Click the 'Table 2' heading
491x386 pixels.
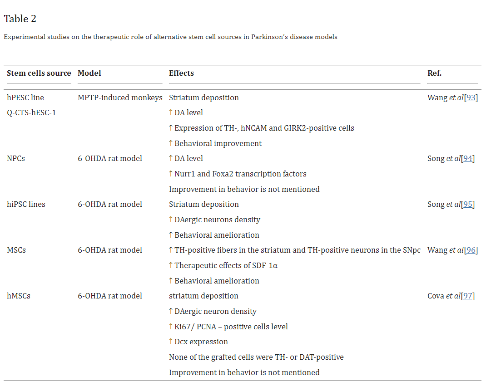pyautogui.click(x=20, y=19)
